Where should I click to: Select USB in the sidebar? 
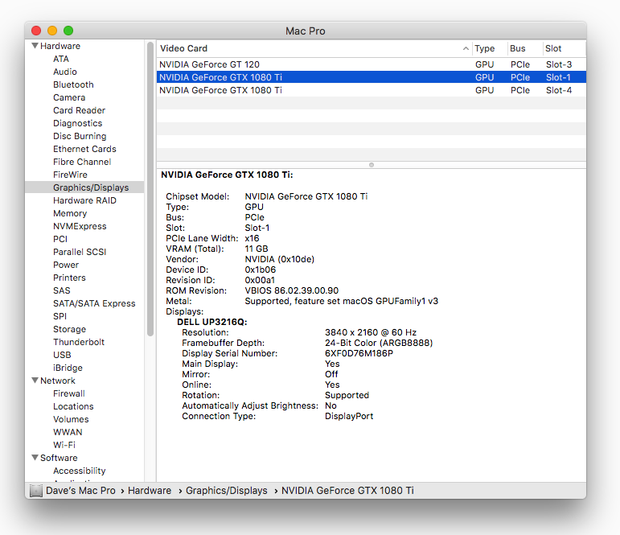(x=62, y=355)
